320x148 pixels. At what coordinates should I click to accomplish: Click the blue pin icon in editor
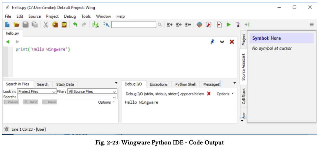(x=212, y=42)
